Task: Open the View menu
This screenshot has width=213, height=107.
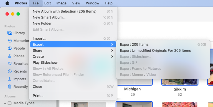Action: pyautogui.click(x=76, y=3)
